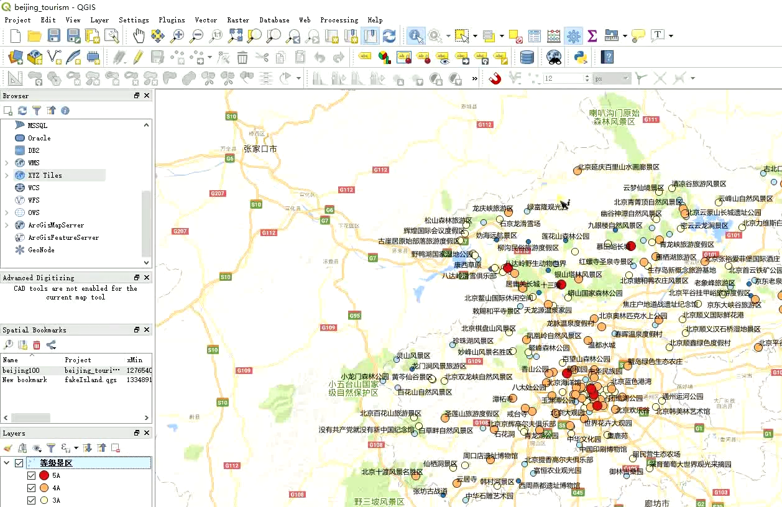This screenshot has width=782, height=507.
Task: Click the pale yellow 3A legend symbol
Action: pyautogui.click(x=44, y=500)
